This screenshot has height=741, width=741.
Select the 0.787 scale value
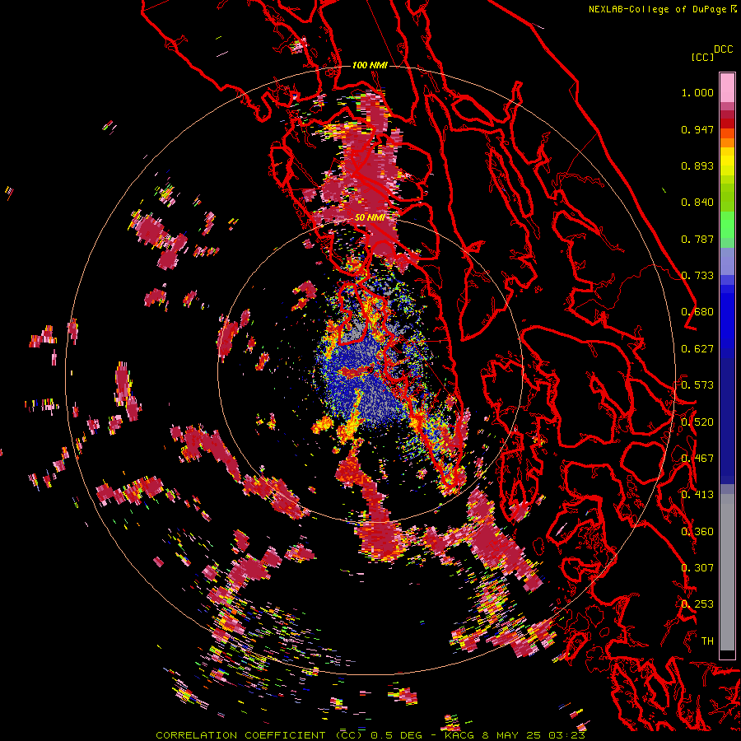pos(697,239)
